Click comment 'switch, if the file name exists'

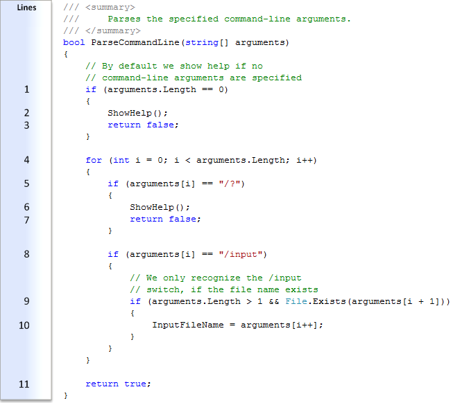coord(232,289)
